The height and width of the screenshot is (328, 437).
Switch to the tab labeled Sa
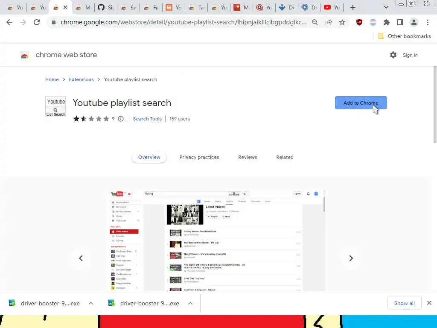pos(128,8)
